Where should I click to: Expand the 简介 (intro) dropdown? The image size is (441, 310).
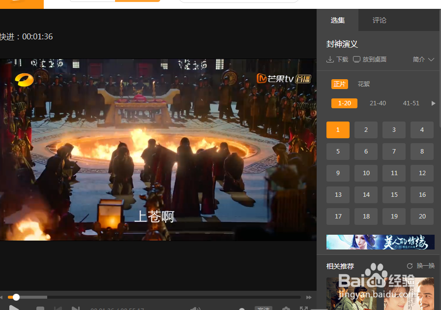coord(423,59)
